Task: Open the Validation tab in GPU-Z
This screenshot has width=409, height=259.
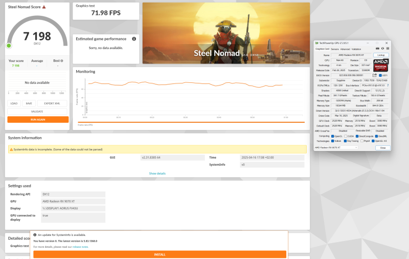Action: tap(356, 49)
